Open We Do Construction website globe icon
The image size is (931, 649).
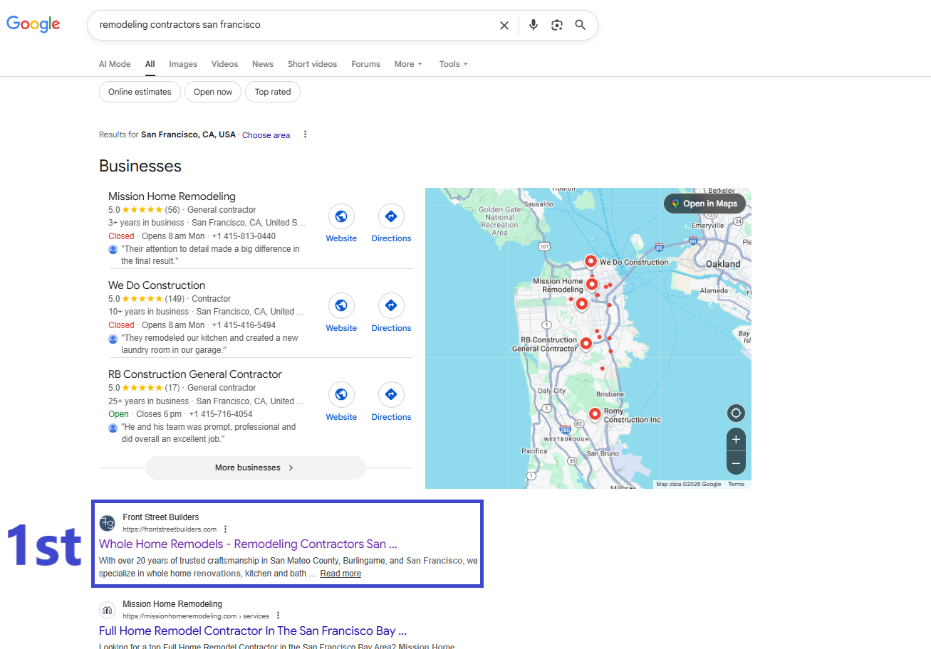(341, 306)
